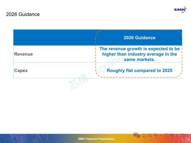Click the SMIC logo in the corner
This screenshot has width=191, height=143.
[x=180, y=10]
